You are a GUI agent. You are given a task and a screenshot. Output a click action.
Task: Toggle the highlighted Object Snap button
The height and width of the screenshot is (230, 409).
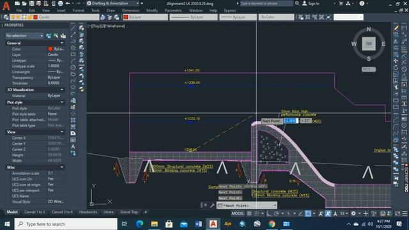coord(308,213)
